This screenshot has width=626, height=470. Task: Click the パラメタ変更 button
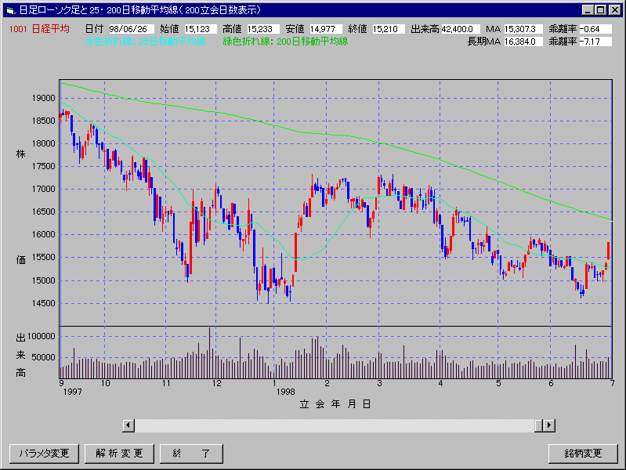(x=44, y=454)
